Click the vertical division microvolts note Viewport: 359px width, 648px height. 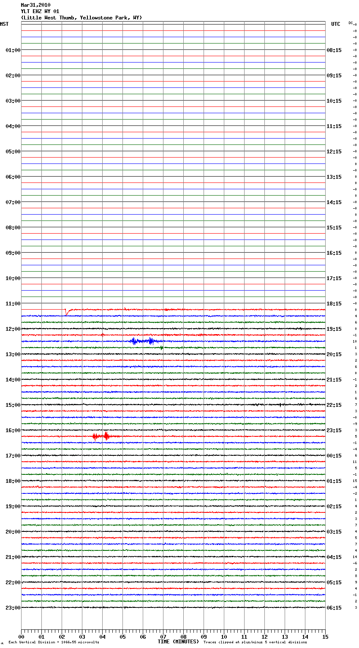(54, 643)
